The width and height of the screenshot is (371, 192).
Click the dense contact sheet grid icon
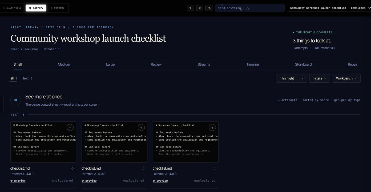(16, 100)
